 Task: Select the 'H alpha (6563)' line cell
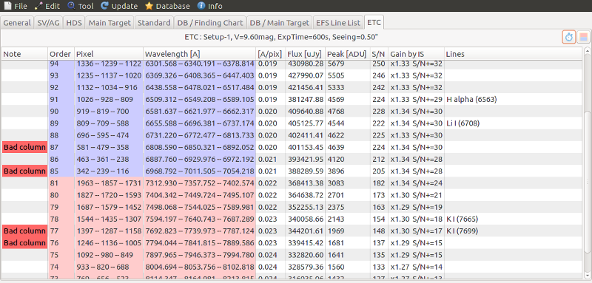pyautogui.click(x=471, y=100)
